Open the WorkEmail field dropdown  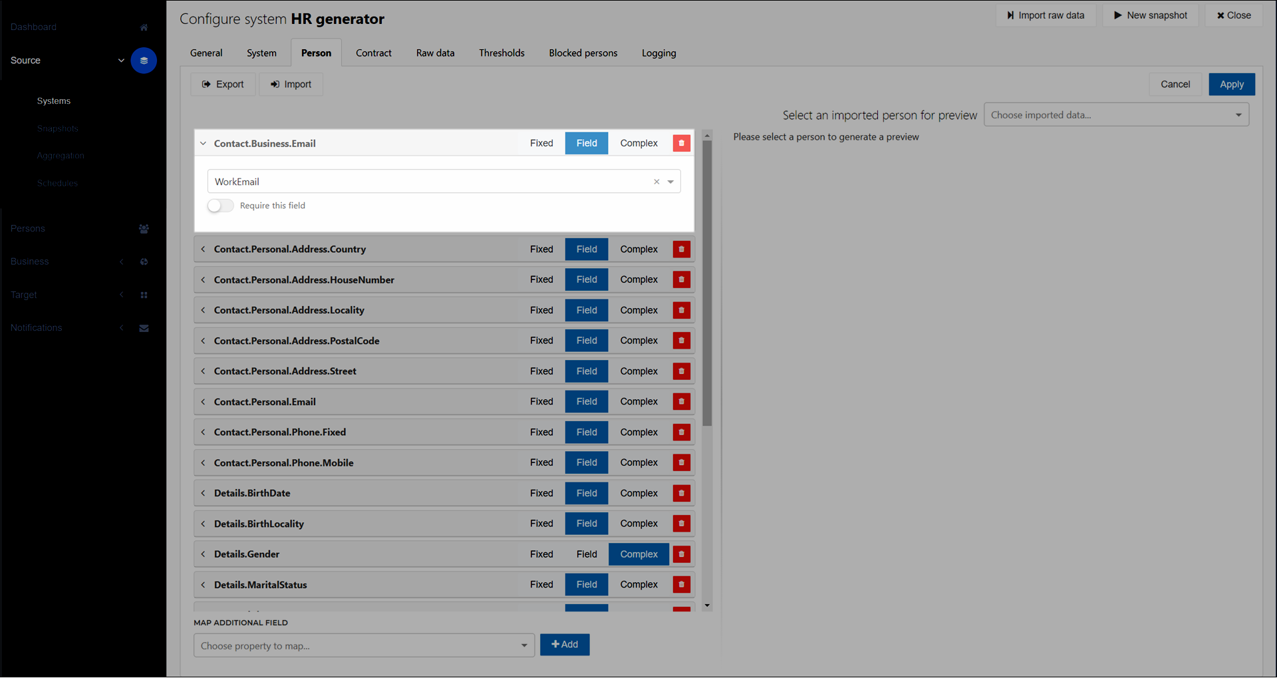670,182
